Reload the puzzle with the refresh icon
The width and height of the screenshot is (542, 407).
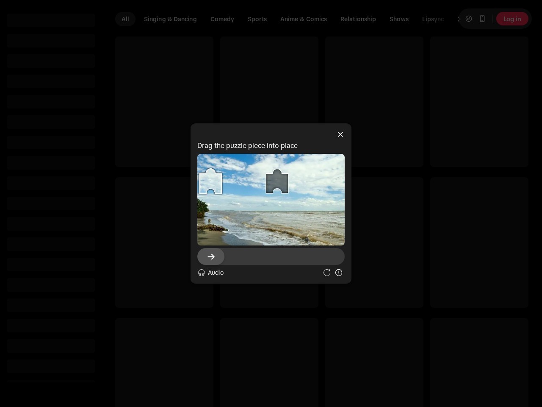point(327,273)
